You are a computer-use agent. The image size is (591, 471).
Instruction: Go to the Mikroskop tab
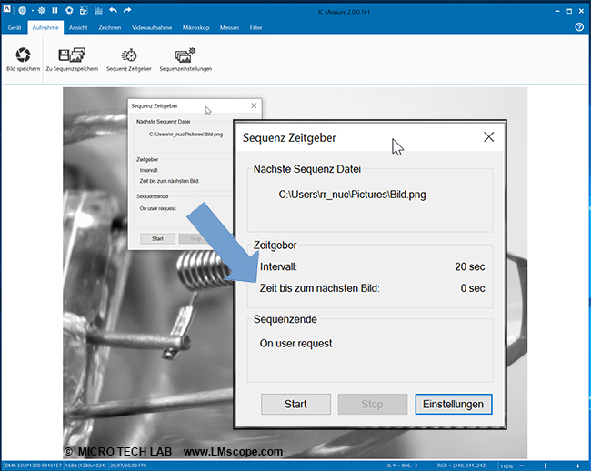[195, 27]
